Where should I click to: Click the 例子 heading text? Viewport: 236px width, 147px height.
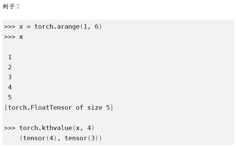(x=9, y=6)
